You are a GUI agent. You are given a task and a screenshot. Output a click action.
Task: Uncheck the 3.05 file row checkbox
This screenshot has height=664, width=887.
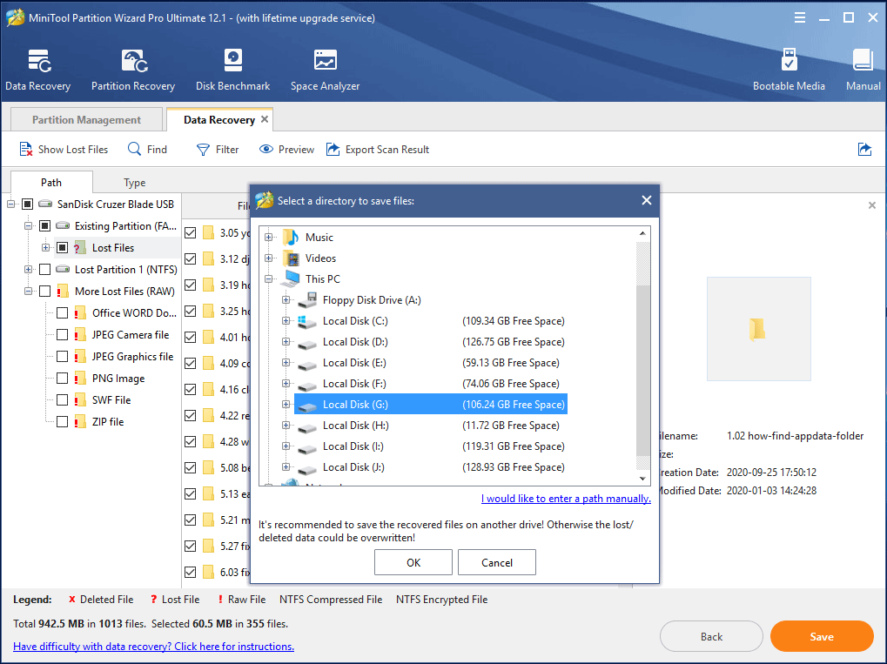[191, 233]
